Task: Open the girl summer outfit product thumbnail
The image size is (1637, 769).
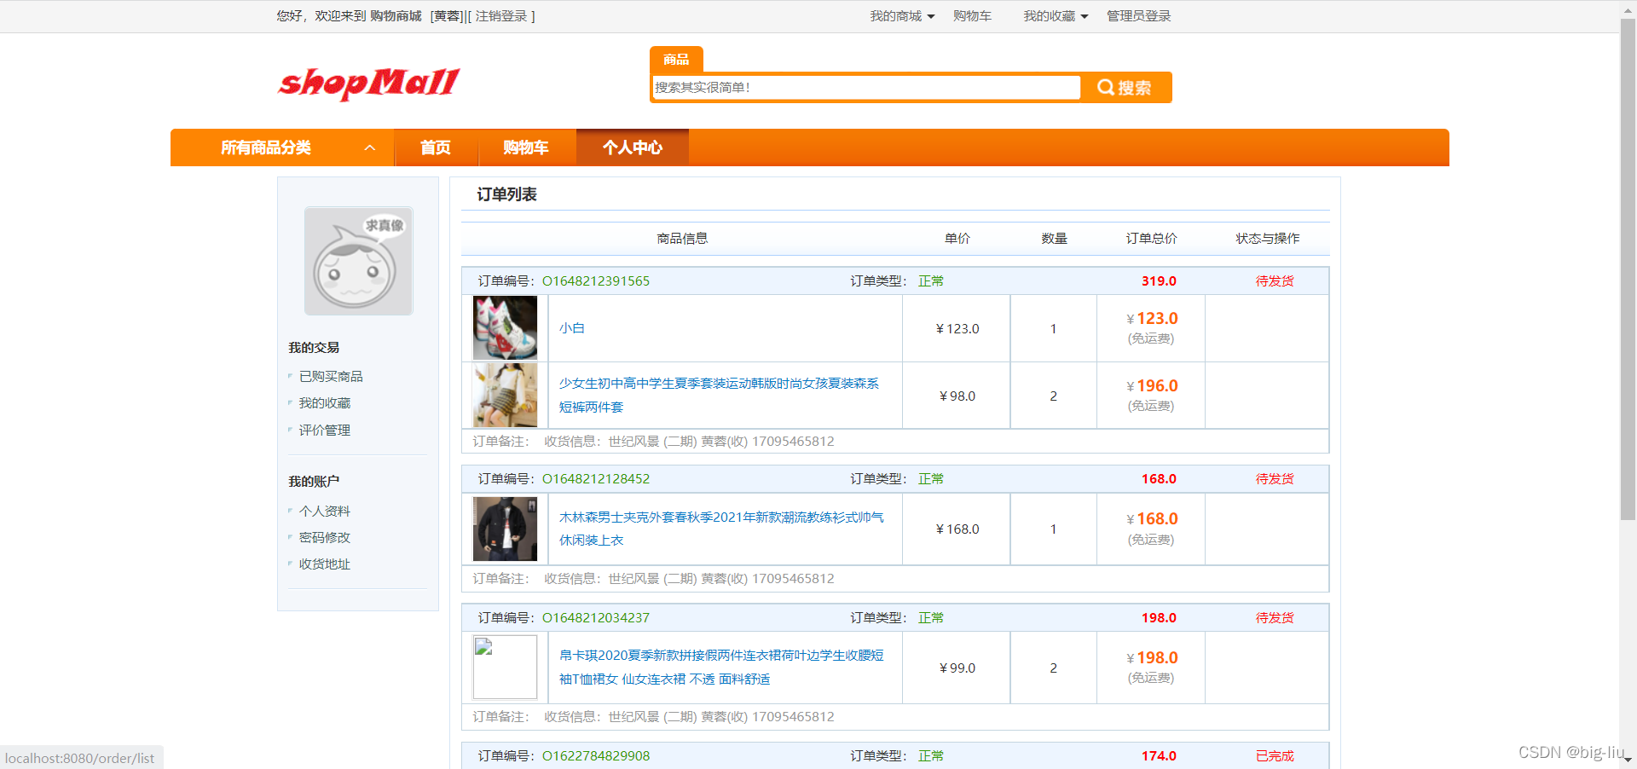Action: pos(505,396)
